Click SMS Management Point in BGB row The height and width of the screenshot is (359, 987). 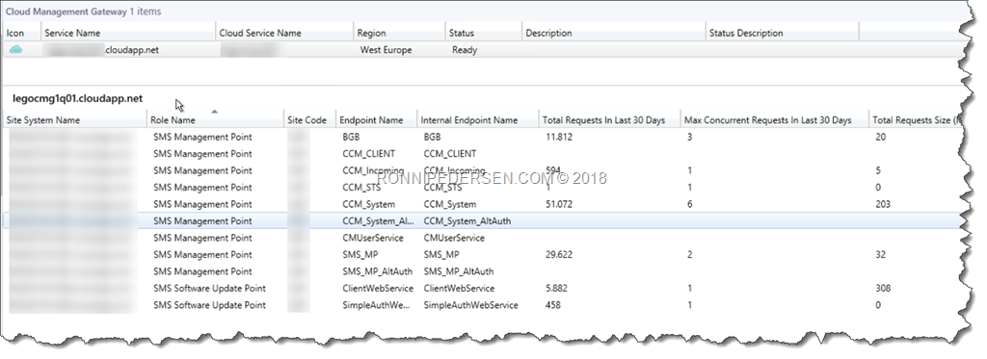(202, 137)
